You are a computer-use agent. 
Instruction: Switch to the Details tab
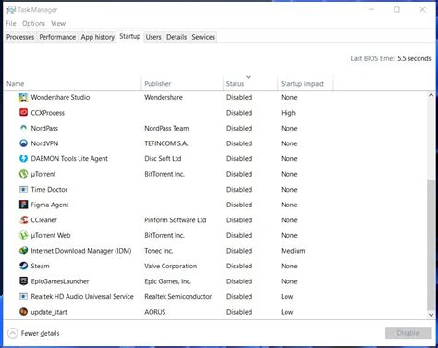pyautogui.click(x=176, y=37)
